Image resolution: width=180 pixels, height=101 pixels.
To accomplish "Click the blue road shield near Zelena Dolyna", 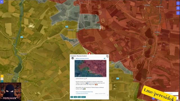I will tap(67, 27).
